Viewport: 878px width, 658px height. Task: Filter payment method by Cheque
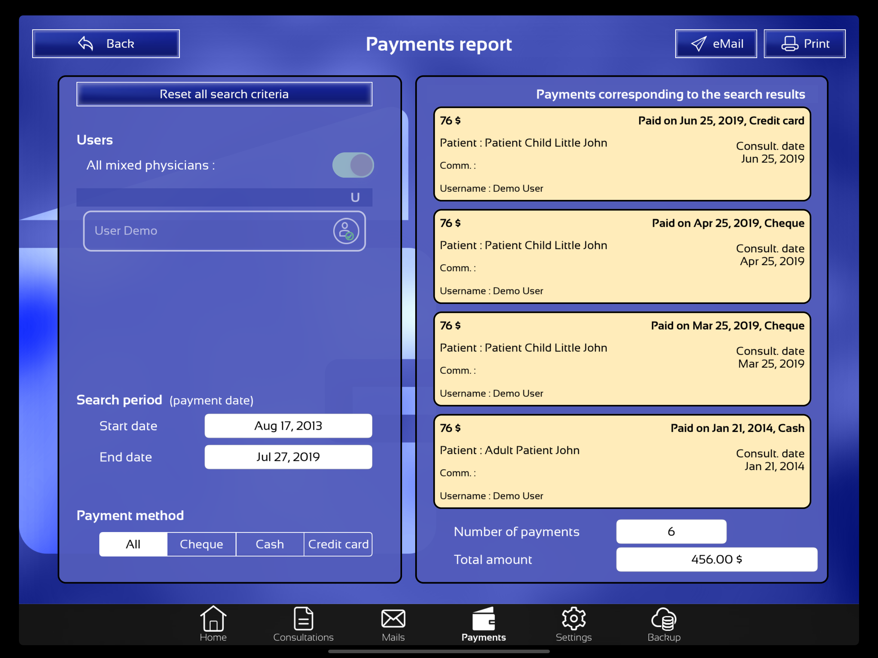coord(201,544)
